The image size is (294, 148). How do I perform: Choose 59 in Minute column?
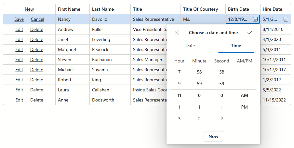(199, 84)
